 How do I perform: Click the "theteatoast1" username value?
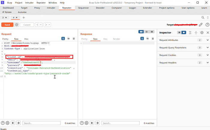[x=31, y=62]
